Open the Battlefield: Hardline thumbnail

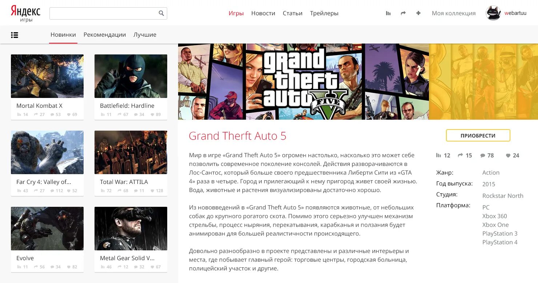pos(131,76)
